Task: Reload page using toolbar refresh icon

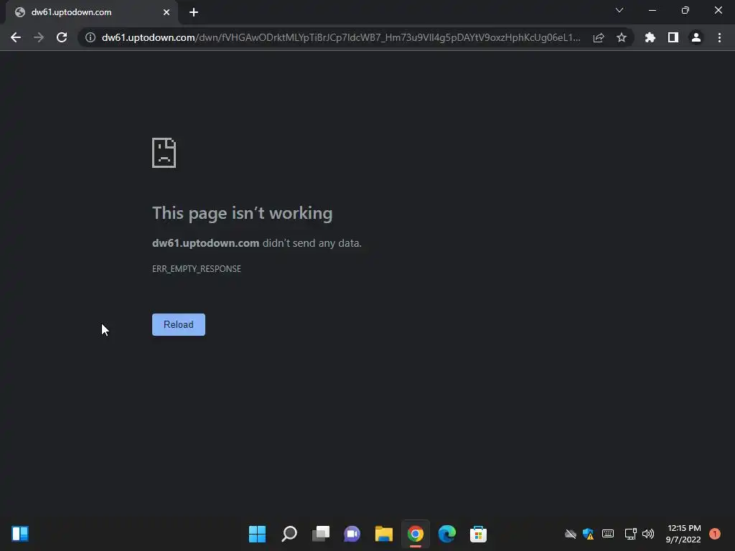Action: coord(62,37)
